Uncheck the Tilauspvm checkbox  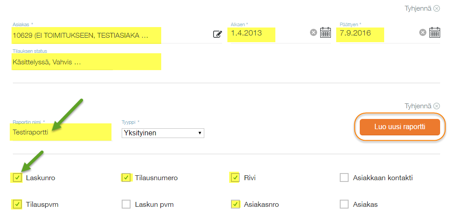point(17,205)
